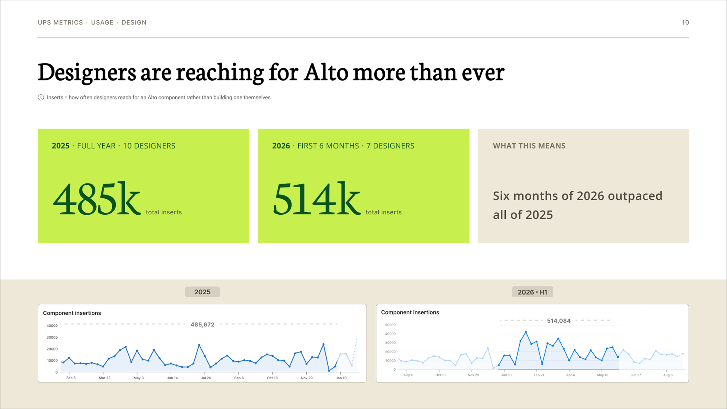
Task: Click the 'Nov 29' axis label in 2025 chart
Action: 307,378
